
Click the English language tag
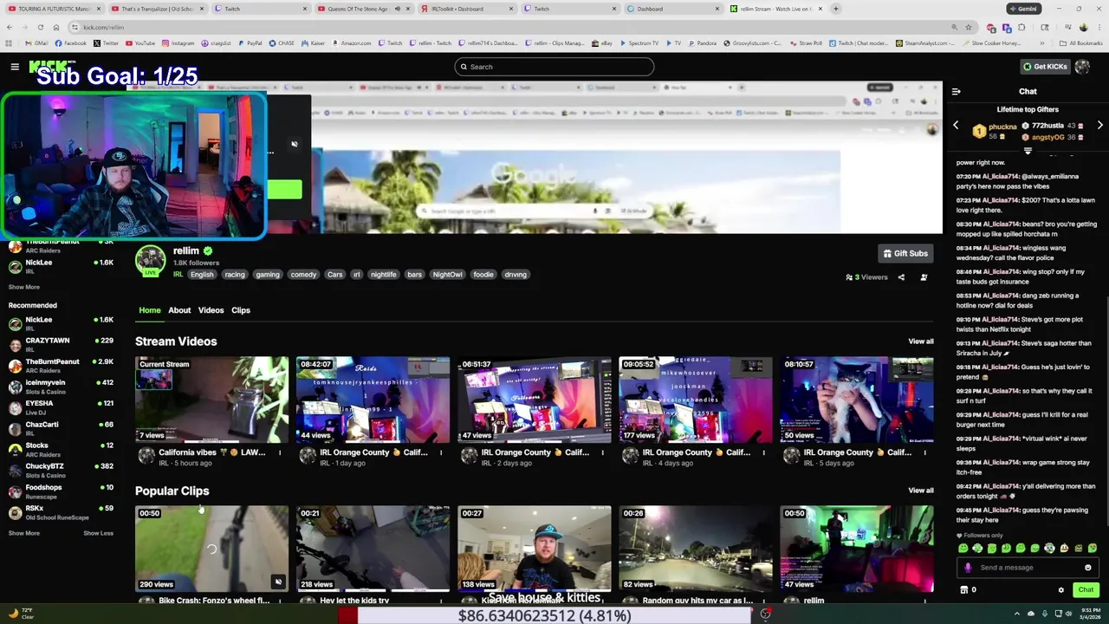202,275
